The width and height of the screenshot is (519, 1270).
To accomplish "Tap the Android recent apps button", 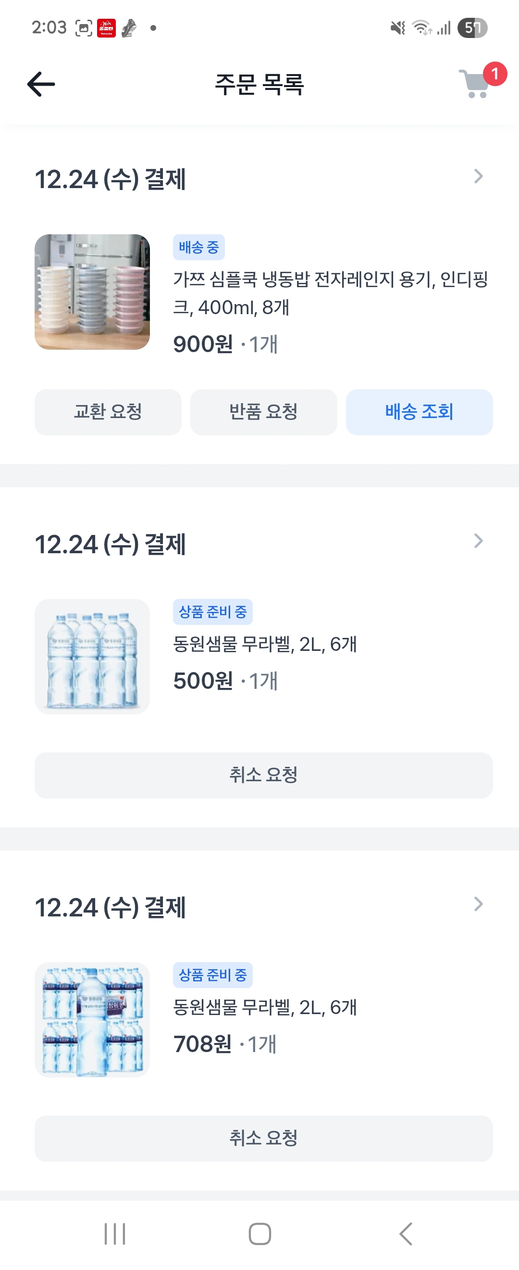I will coord(115,1233).
